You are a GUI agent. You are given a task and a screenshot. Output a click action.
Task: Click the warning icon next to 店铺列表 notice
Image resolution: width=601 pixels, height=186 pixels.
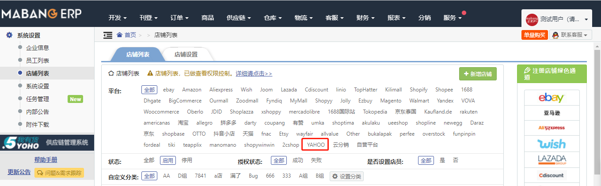(x=150, y=73)
